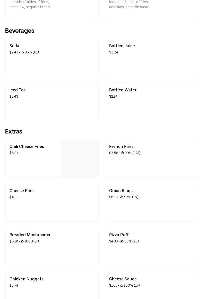
Task: Choose the Pizza Puff item name
Action: [119, 235]
